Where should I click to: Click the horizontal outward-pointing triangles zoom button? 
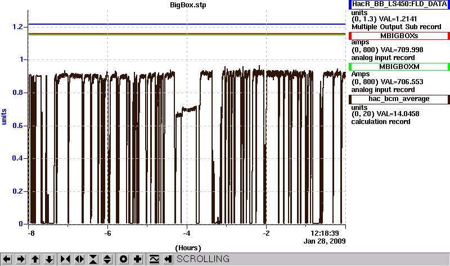pyautogui.click(x=79, y=259)
